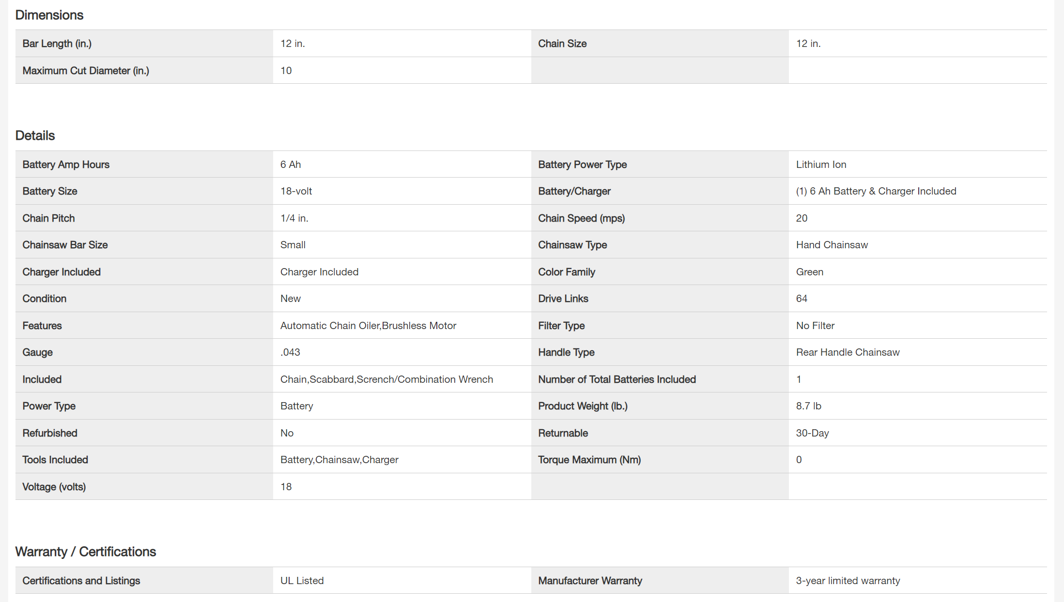1064x602 pixels.
Task: Click the Bar Length (in.) label
Action: coord(57,44)
